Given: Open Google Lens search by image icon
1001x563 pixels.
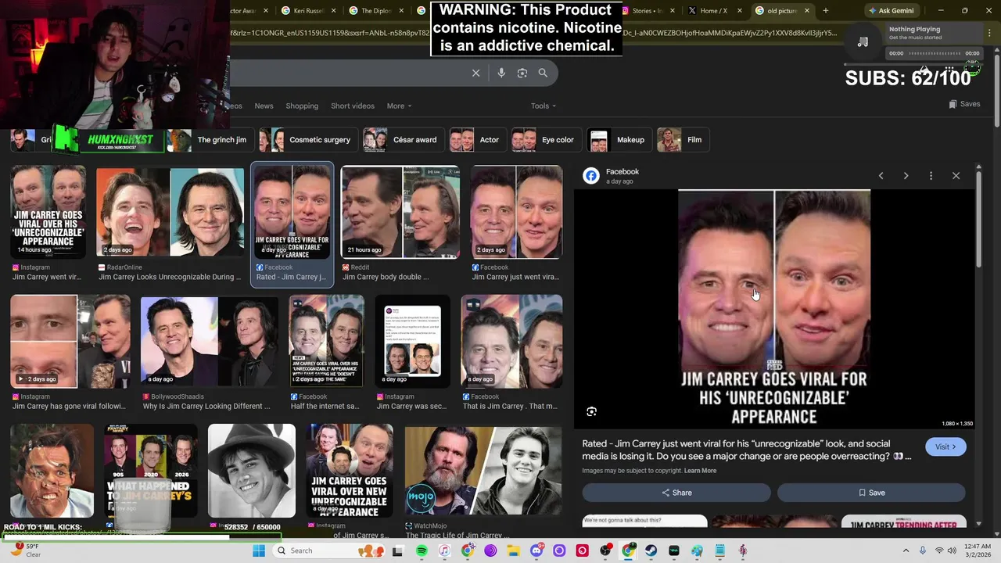Looking at the screenshot, I should (x=522, y=73).
